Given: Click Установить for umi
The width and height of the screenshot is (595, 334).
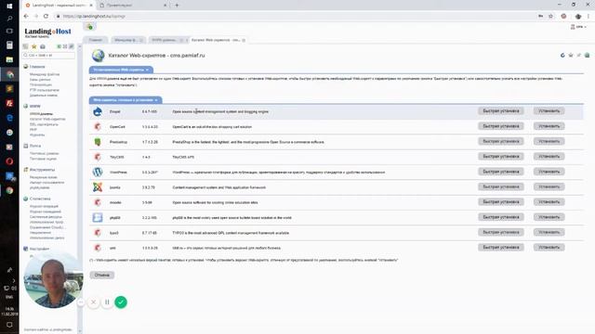Looking at the screenshot, I should pyautogui.click(x=549, y=248).
